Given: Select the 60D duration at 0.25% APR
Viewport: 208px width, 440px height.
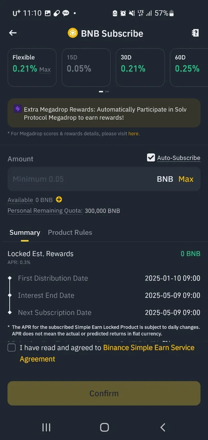Looking at the screenshot, I should [192, 68].
